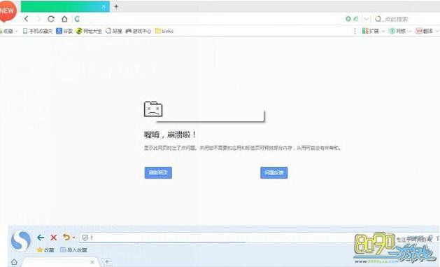Open bookmarks bar overflow dots menu

pyautogui.click(x=355, y=31)
